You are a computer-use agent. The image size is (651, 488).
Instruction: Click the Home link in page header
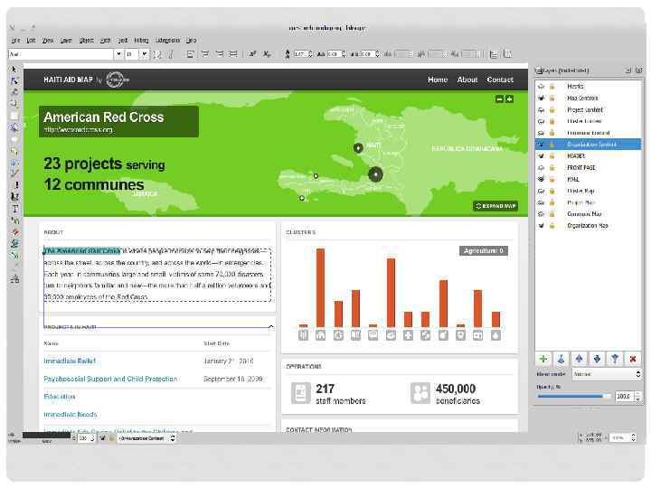pyautogui.click(x=438, y=80)
